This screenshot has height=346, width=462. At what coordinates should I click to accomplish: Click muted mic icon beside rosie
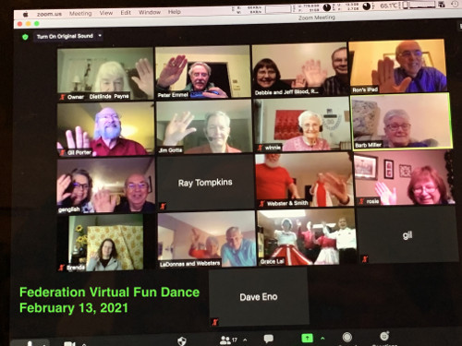(x=361, y=201)
